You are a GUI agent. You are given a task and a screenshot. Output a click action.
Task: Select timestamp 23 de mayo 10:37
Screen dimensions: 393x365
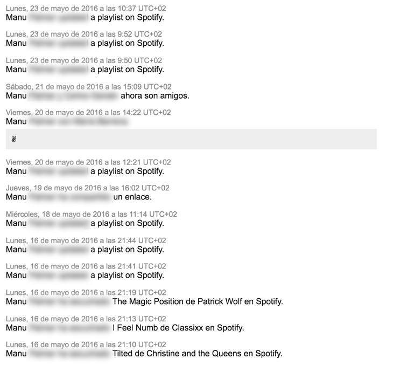(x=86, y=8)
